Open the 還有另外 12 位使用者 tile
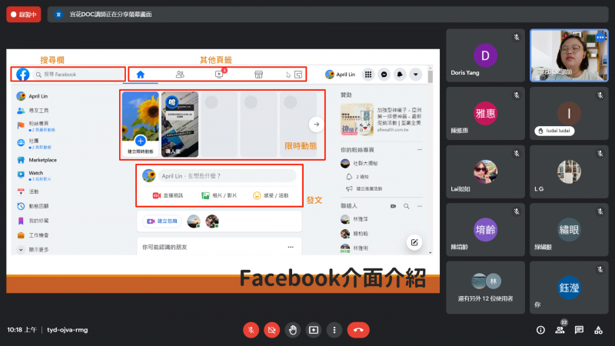 tap(486, 288)
